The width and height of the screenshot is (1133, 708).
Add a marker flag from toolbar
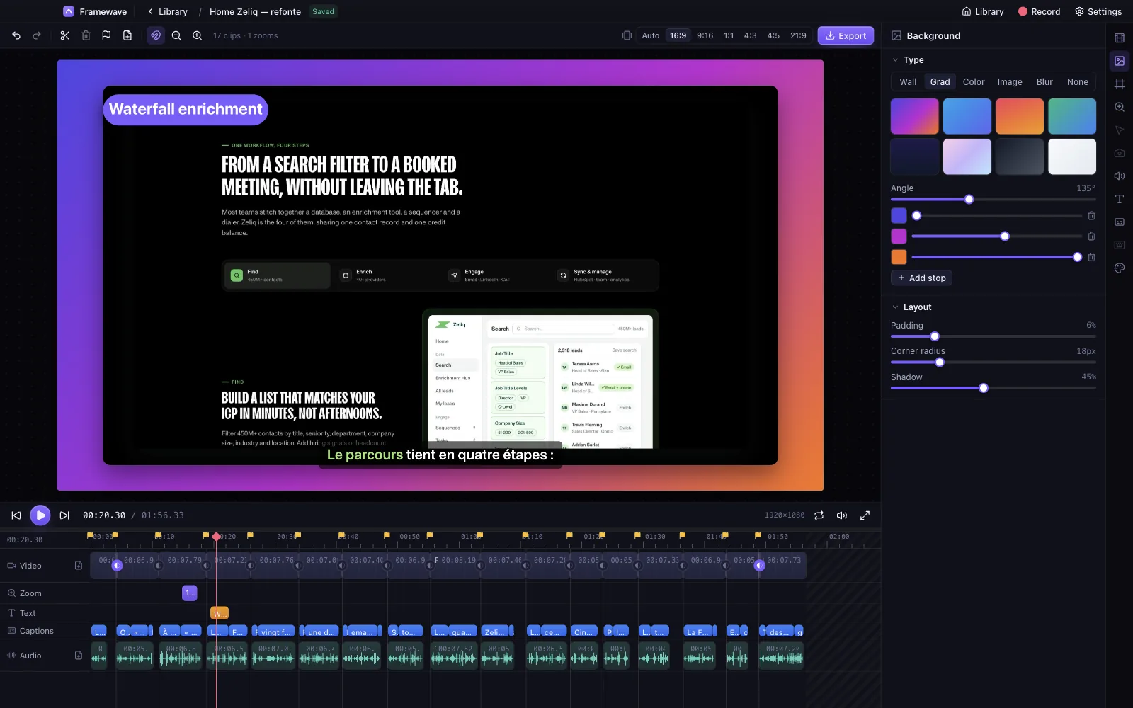106,35
